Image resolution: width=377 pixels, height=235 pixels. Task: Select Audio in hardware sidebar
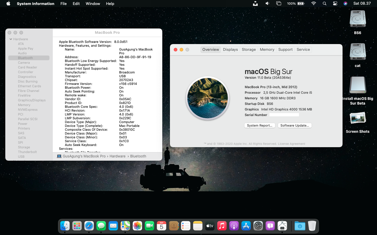coord(22,53)
